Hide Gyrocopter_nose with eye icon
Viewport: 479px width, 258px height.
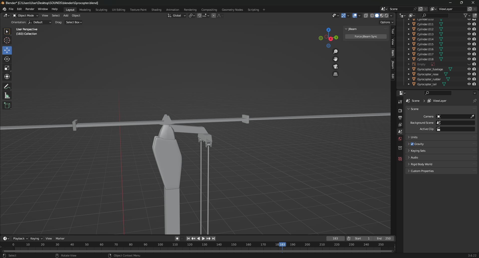(x=469, y=74)
